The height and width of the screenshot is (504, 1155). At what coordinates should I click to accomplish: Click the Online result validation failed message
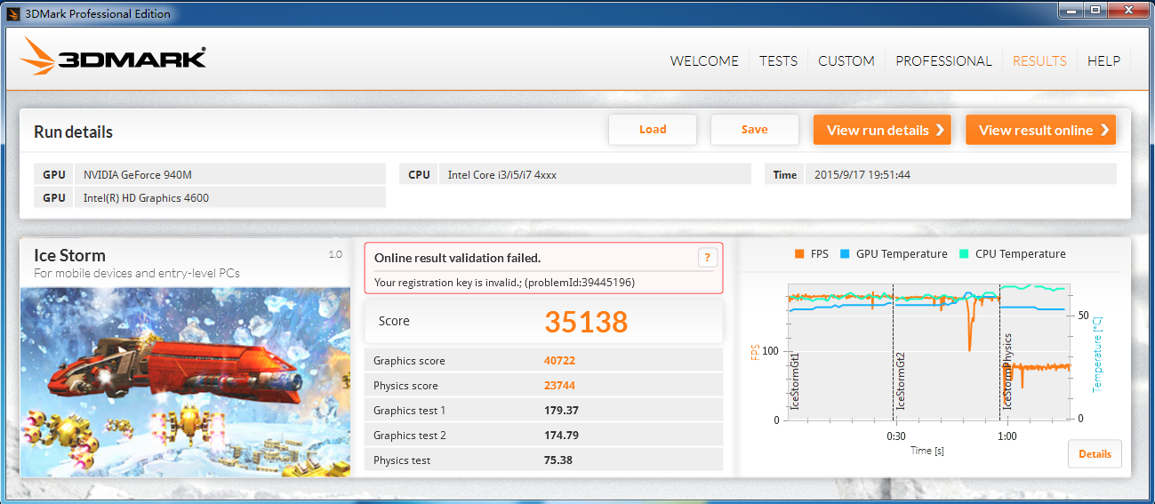(457, 258)
